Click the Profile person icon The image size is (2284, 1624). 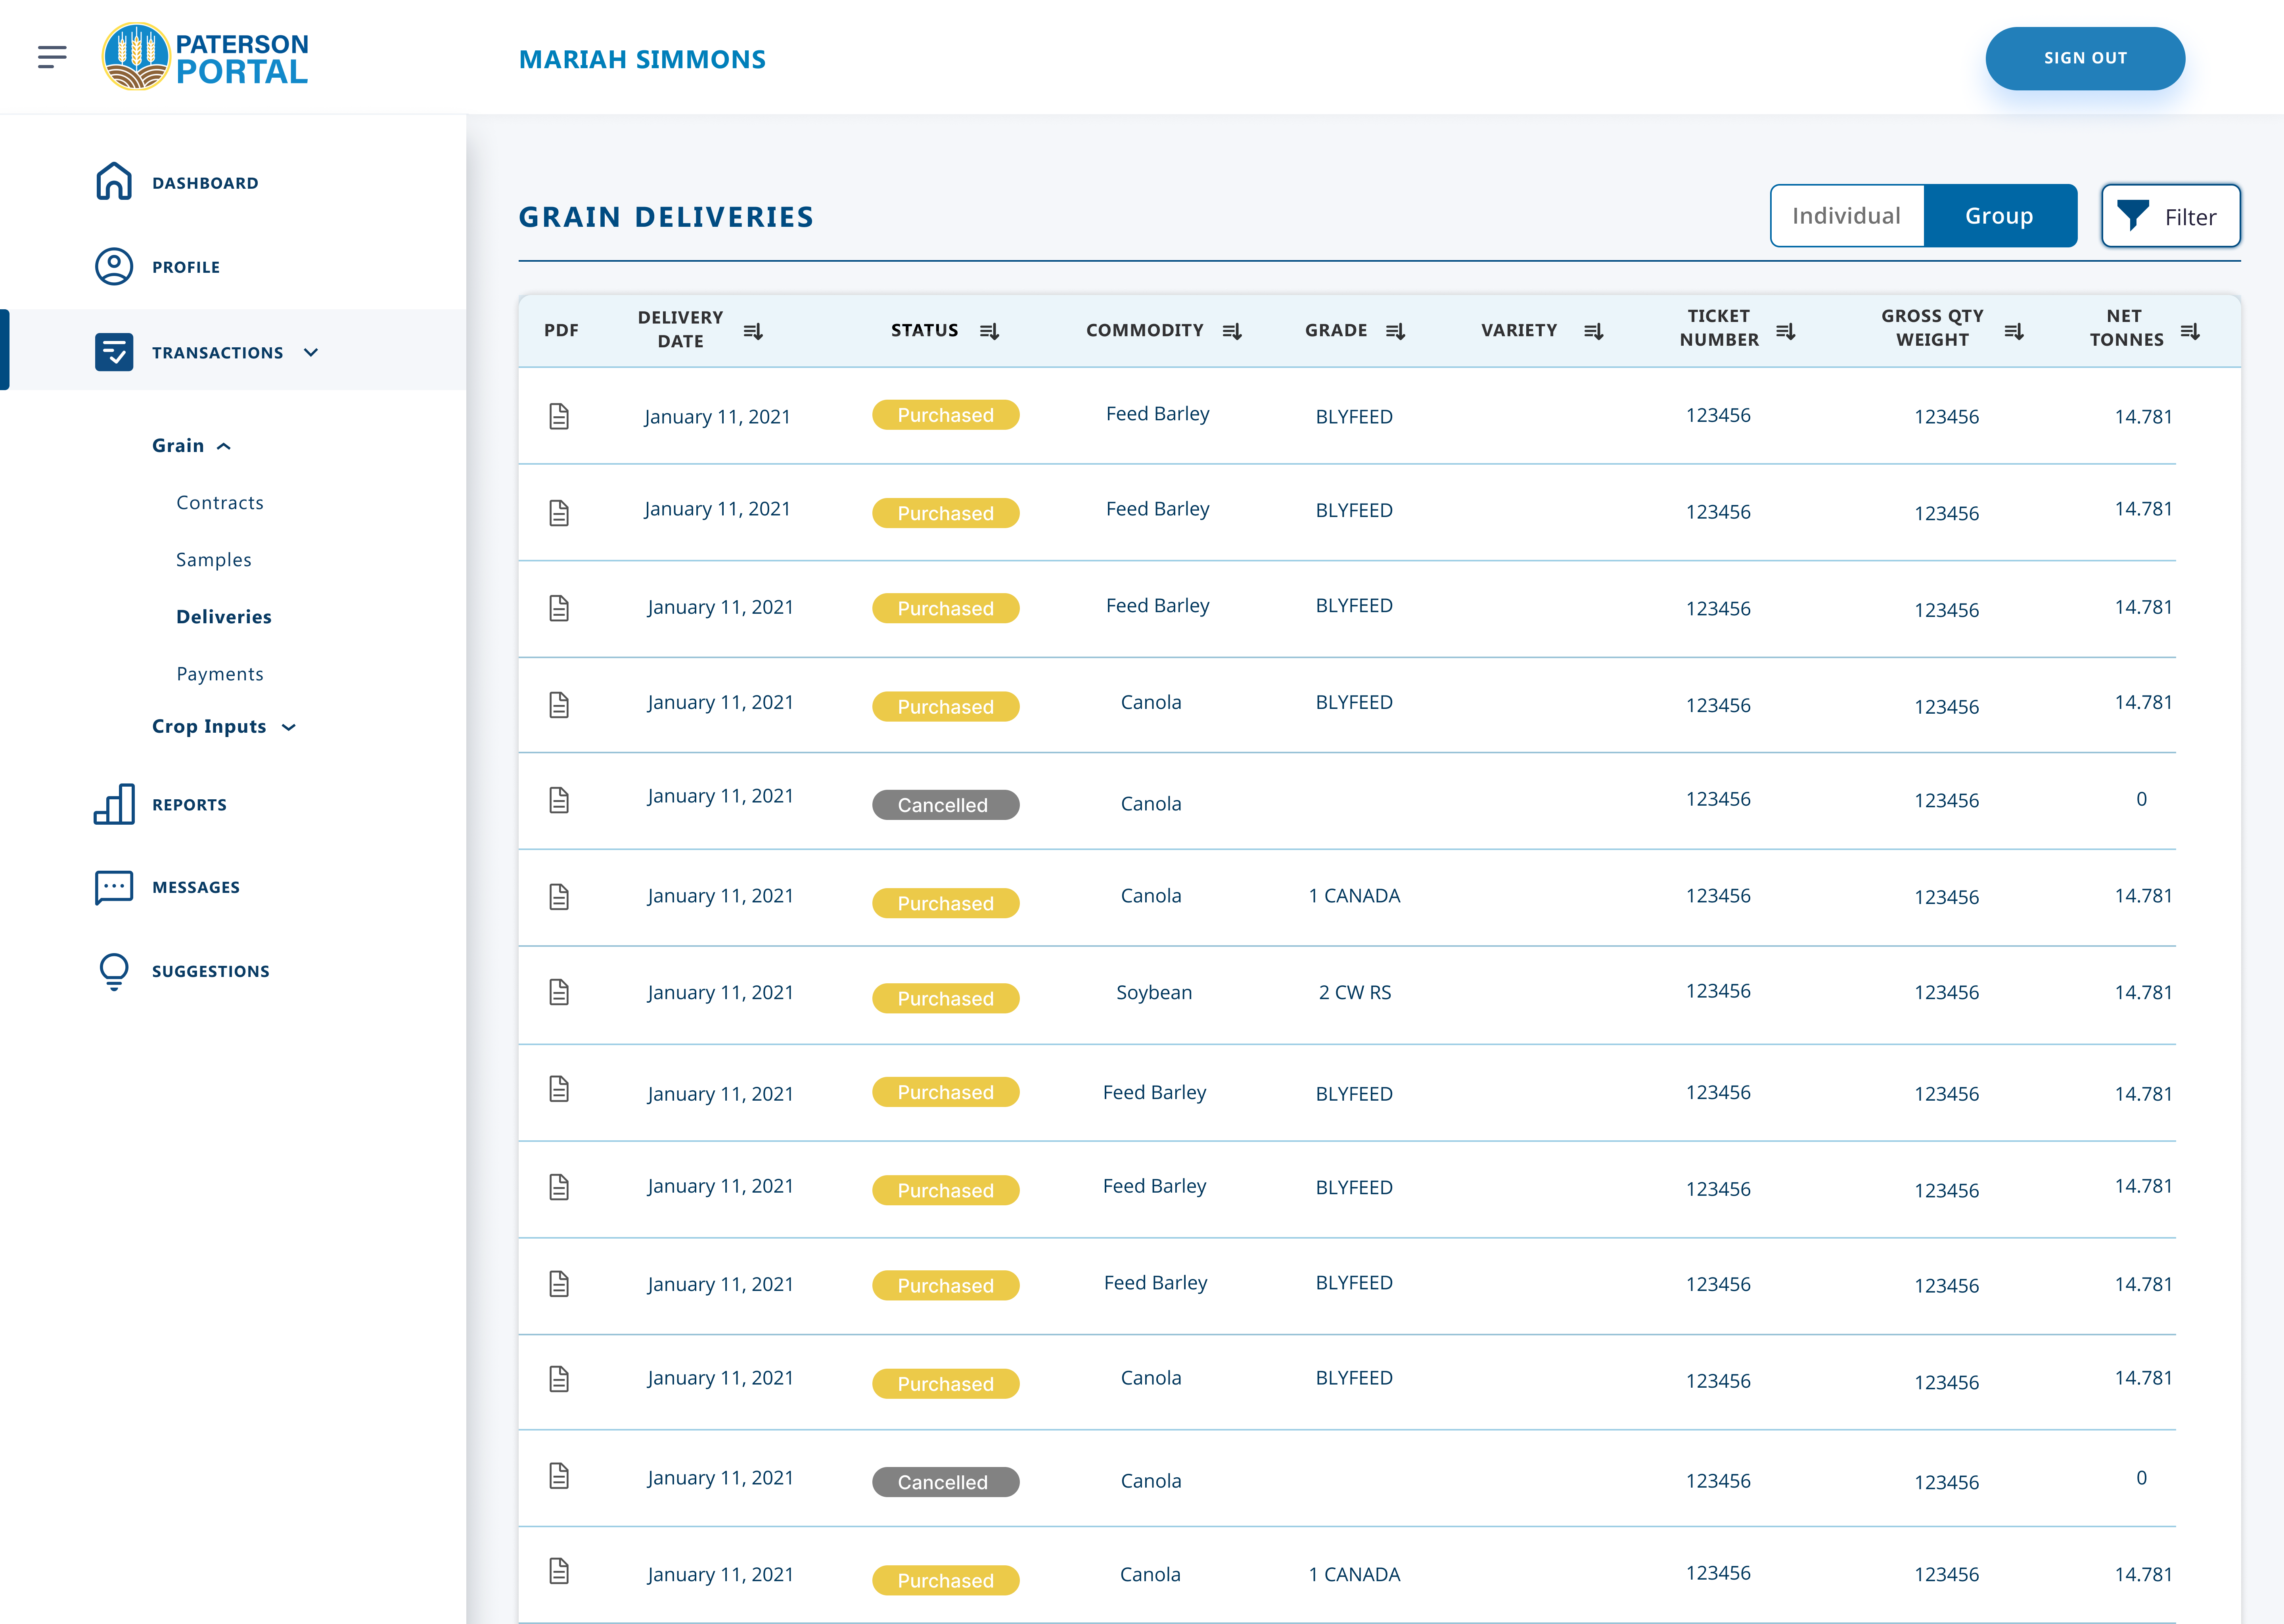click(114, 267)
